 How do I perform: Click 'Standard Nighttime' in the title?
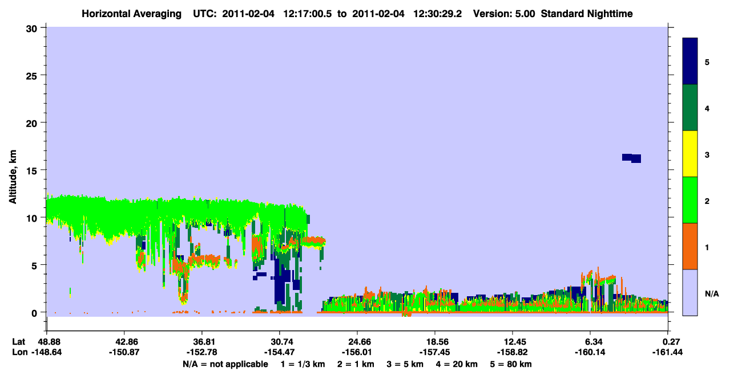(587, 14)
